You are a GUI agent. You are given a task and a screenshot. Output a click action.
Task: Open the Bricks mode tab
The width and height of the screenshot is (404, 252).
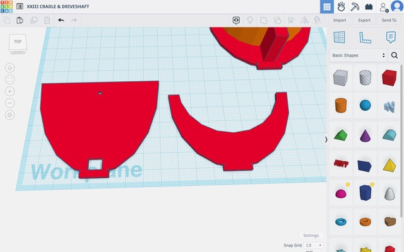pos(369,7)
